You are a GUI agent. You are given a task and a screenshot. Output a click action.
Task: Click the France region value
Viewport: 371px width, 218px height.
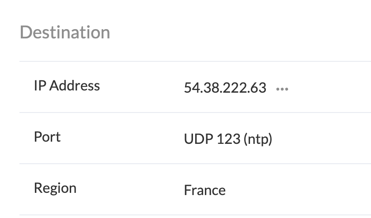click(204, 190)
